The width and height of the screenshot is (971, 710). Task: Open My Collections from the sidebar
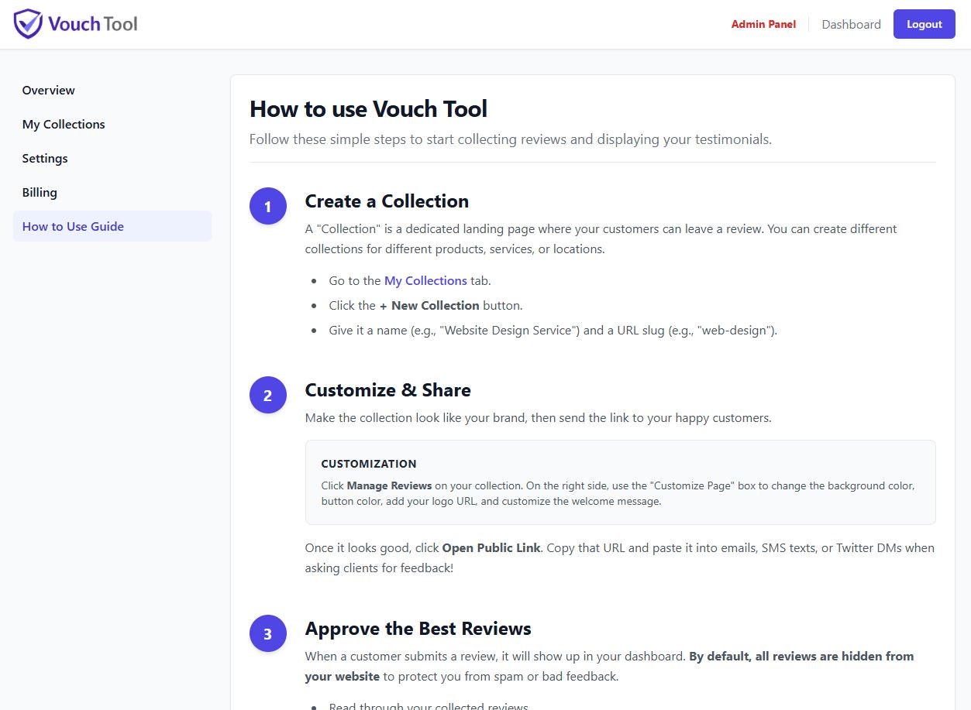64,124
